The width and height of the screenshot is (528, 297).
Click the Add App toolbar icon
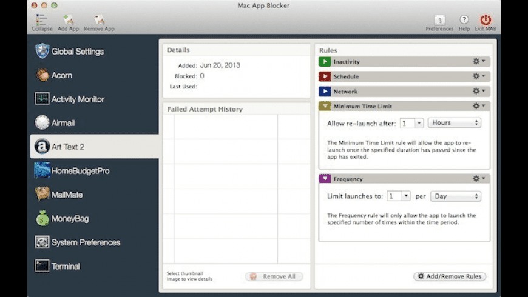[68, 20]
